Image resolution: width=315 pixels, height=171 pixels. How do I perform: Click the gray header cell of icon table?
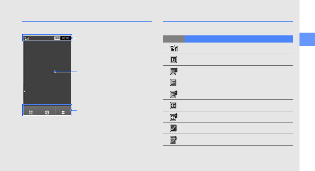(x=174, y=39)
